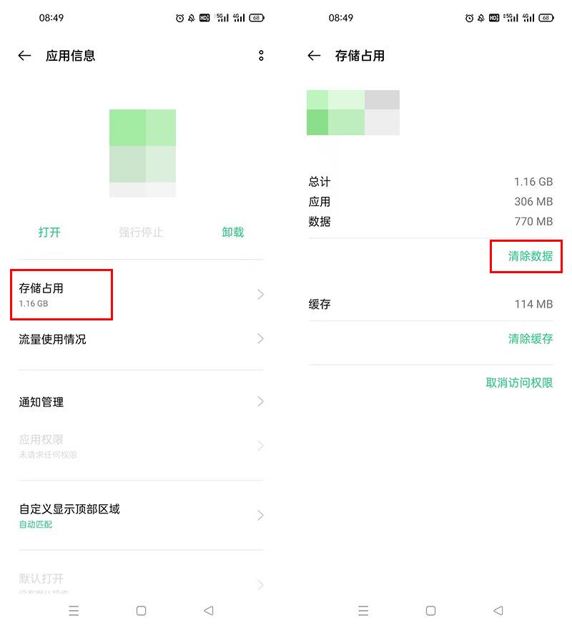This screenshot has height=628, width=572.
Task: Open 存储占用 1.16 GB entry
Action: coord(64,294)
